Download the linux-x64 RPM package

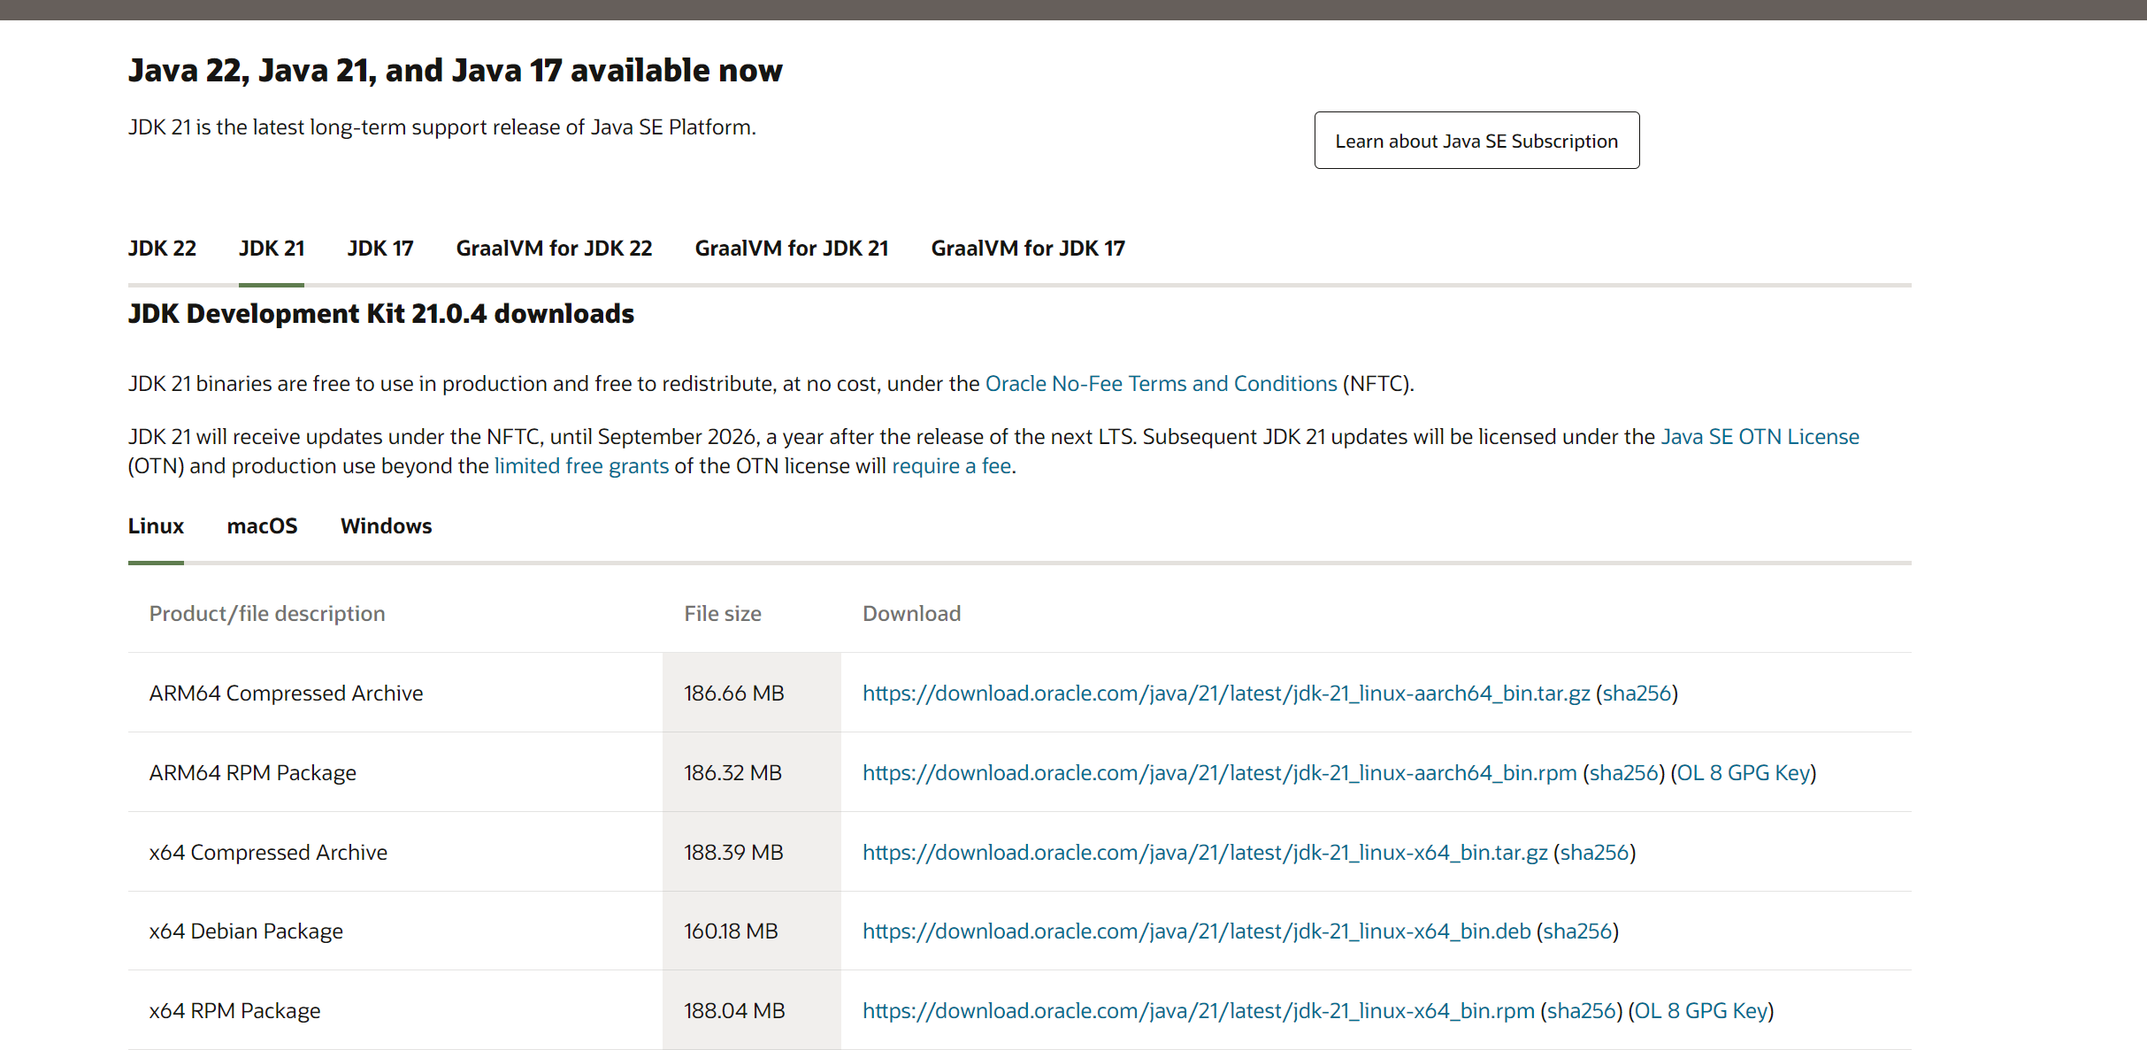pos(1198,1011)
